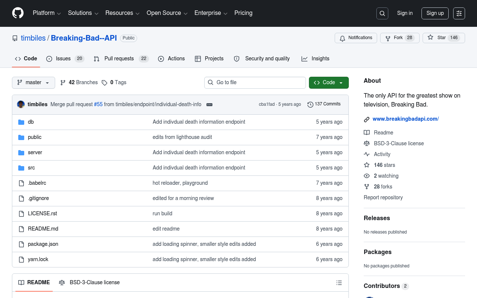The height and width of the screenshot is (298, 477).
Task: Click the GitHub logo icon
Action: [x=18, y=13]
